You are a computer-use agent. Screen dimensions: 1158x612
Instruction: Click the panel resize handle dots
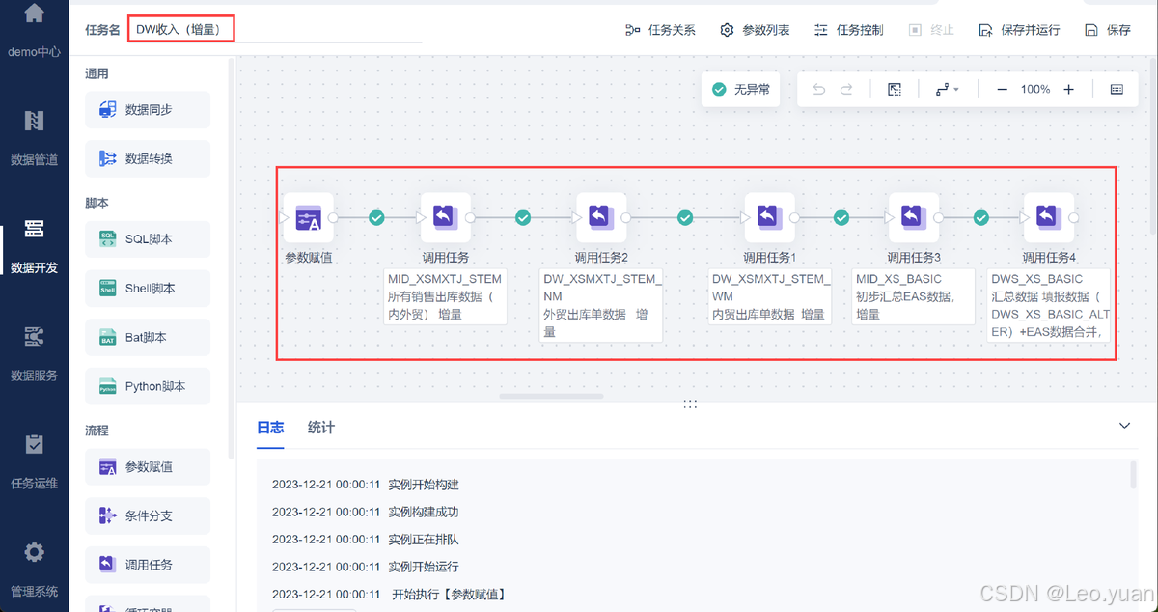pyautogui.click(x=690, y=403)
